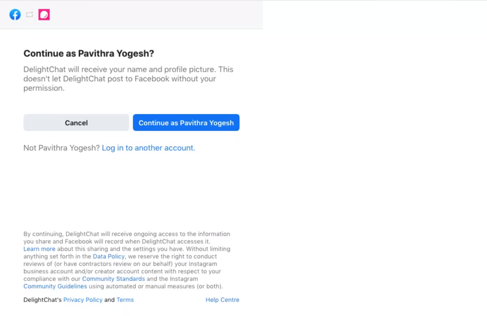Click the Facebook logo icon
This screenshot has width=487, height=316.
[x=15, y=14]
